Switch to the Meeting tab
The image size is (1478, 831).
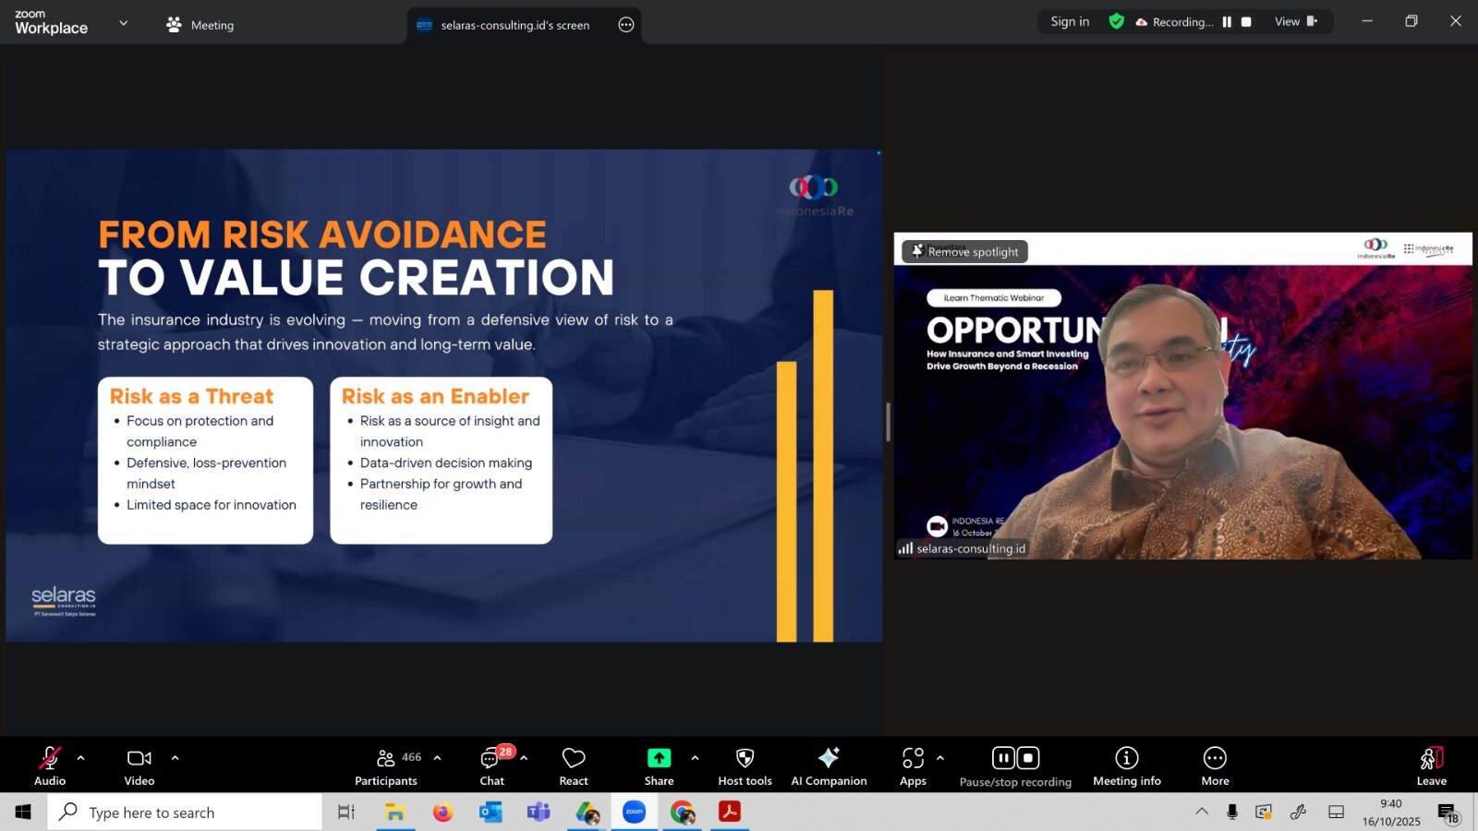(200, 25)
